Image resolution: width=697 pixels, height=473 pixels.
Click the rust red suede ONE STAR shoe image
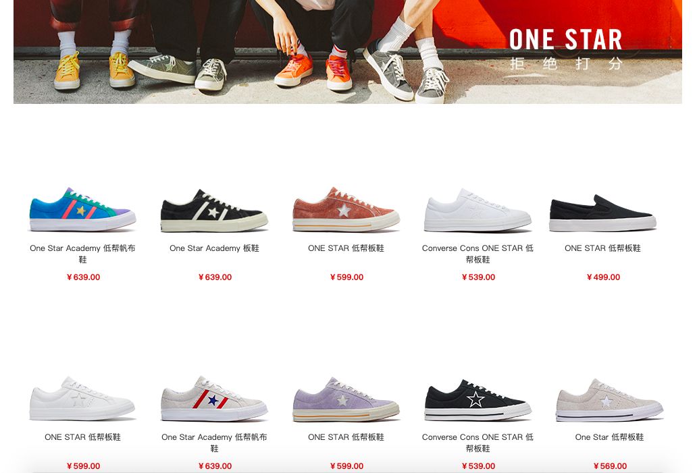tap(346, 210)
